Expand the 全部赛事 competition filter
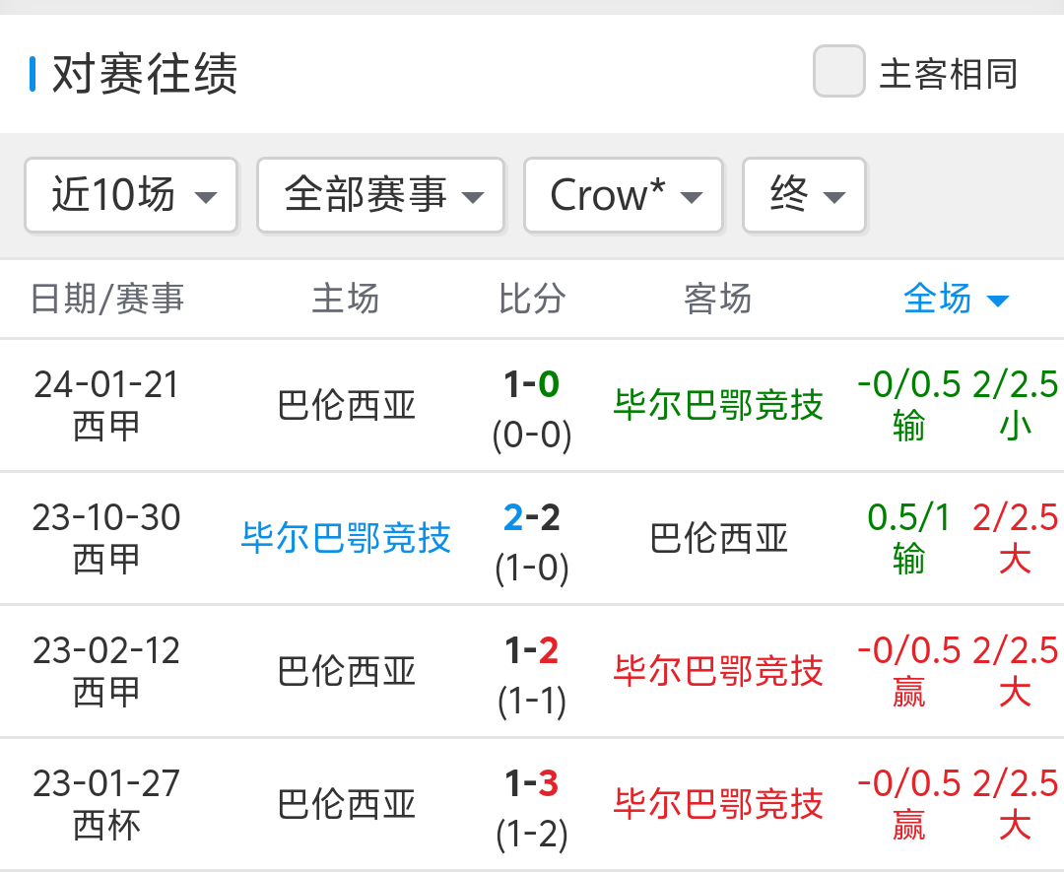This screenshot has width=1064, height=873. [x=380, y=195]
